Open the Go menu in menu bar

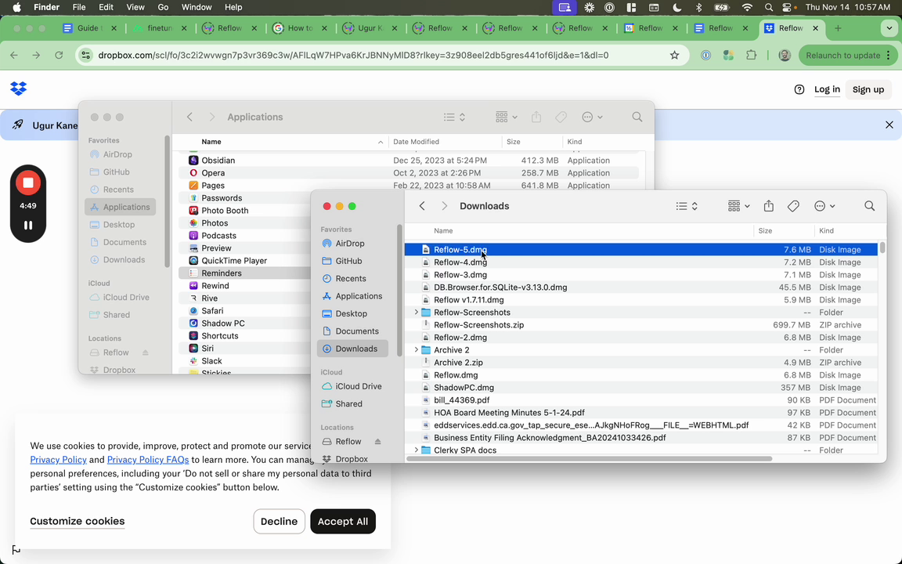click(x=164, y=8)
